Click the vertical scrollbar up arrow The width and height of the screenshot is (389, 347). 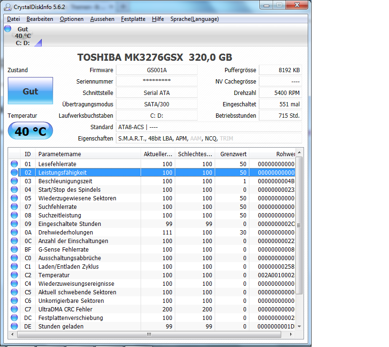click(x=299, y=152)
